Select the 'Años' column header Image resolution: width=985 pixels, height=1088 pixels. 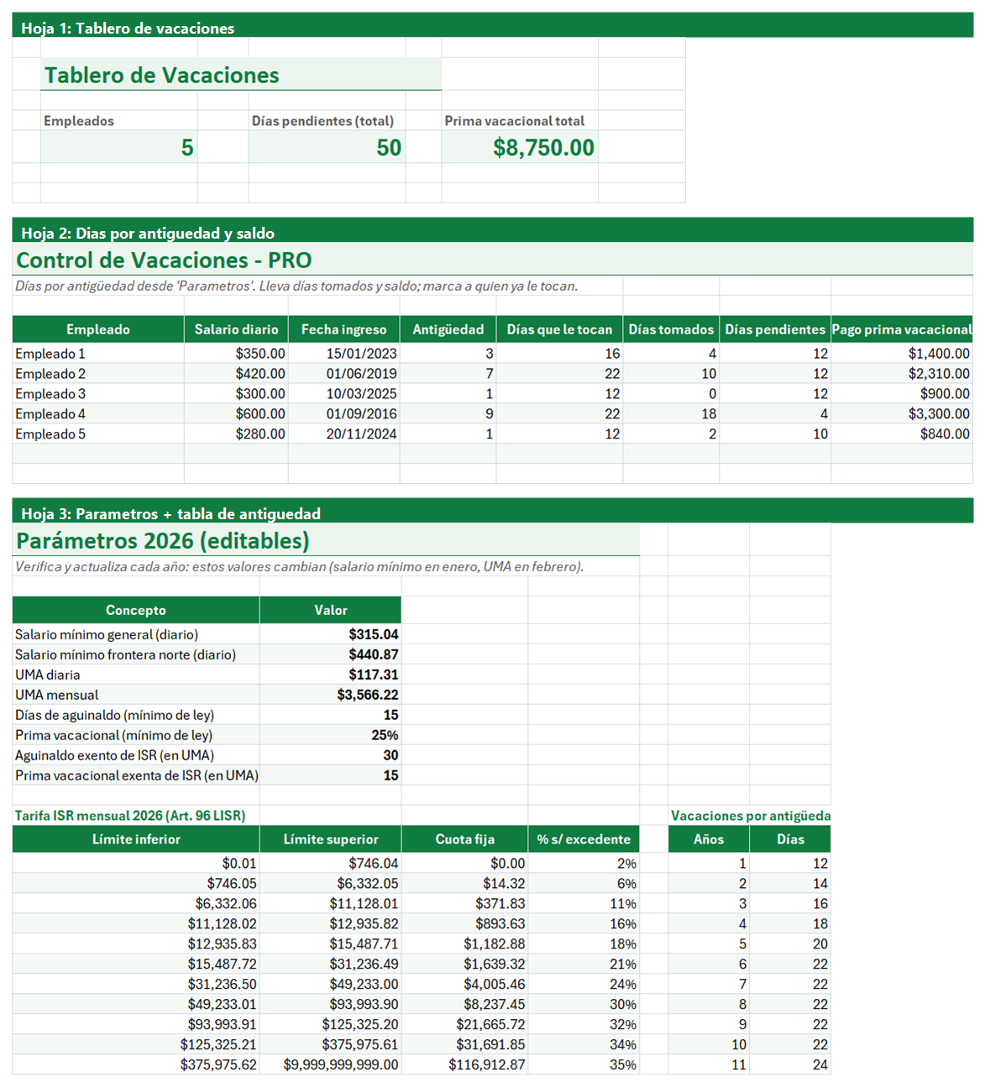tap(709, 839)
